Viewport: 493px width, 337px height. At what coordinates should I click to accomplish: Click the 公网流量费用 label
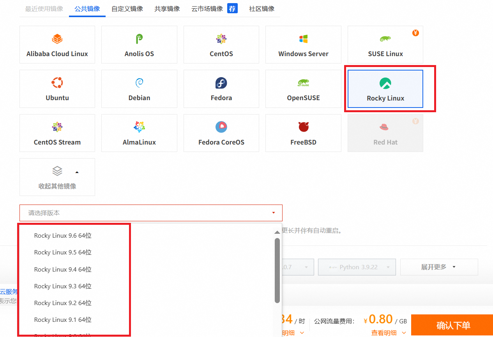334,321
